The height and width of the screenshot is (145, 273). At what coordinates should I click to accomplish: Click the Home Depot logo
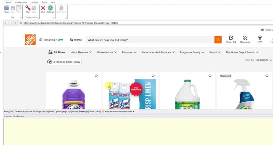coord(30,40)
